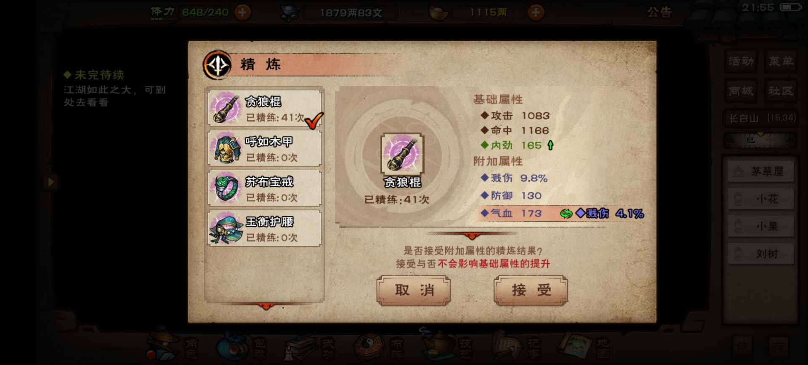Expand left side panel arrow
808x365 pixels.
click(51, 182)
